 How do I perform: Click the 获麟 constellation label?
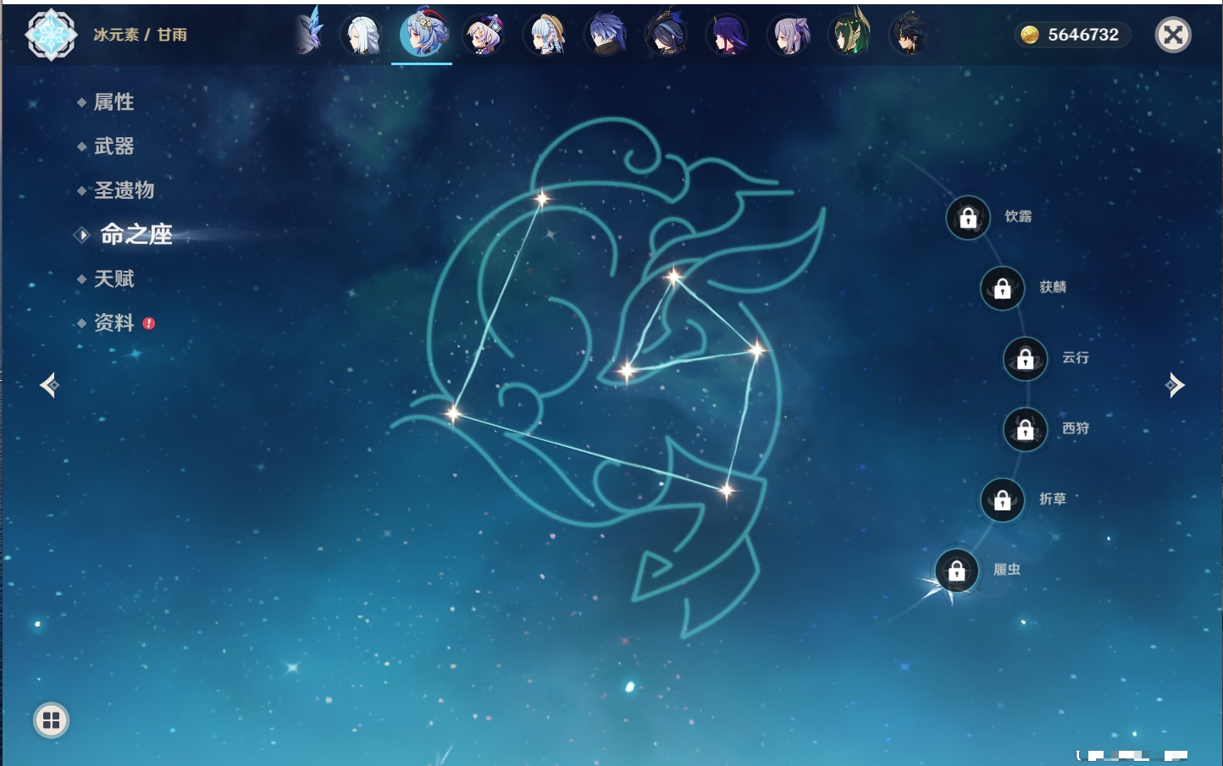click(x=1053, y=287)
